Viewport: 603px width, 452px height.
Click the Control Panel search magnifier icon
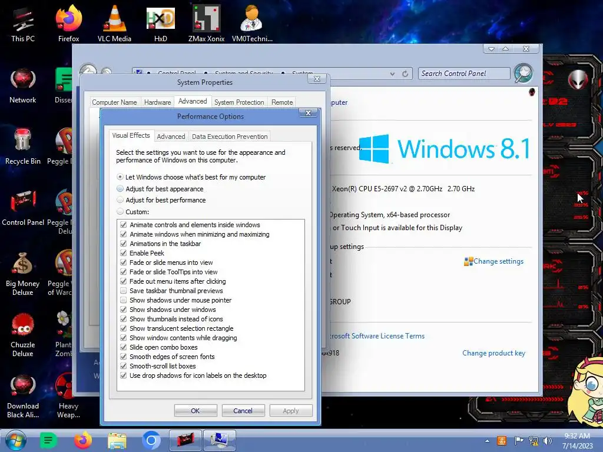tap(523, 73)
